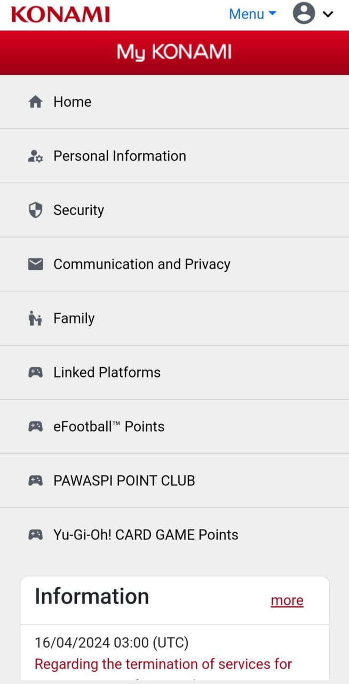Open the user account avatar icon
The height and width of the screenshot is (684, 349).
[304, 14]
